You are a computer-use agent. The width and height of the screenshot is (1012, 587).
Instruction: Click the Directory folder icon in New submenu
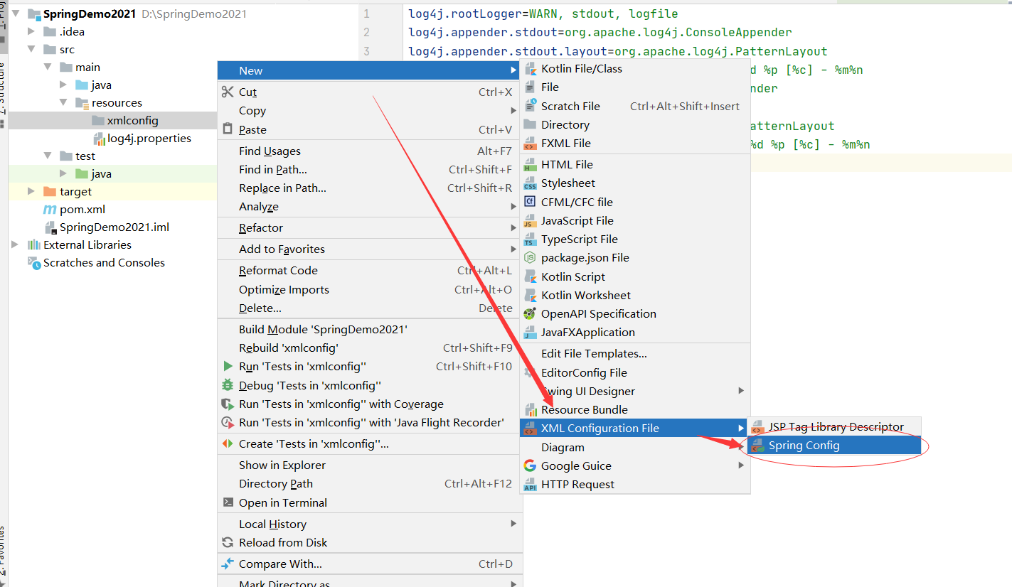(530, 124)
